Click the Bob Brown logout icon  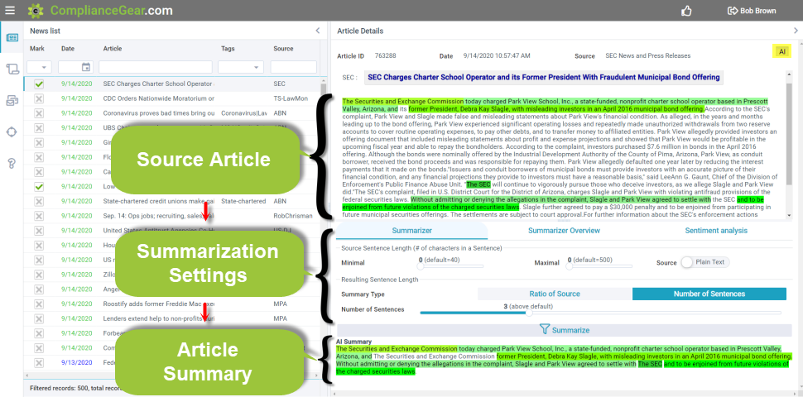(x=733, y=11)
